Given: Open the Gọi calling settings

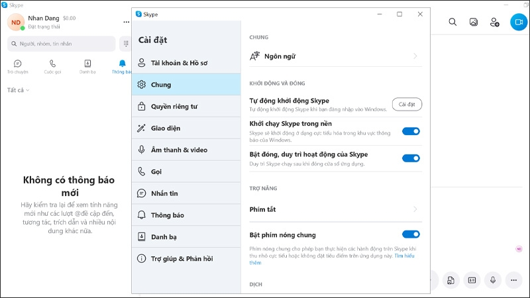Looking at the screenshot, I should tap(186, 172).
